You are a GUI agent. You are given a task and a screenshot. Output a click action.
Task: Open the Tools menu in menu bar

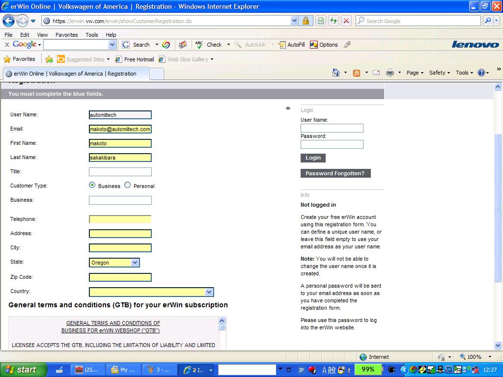click(92, 35)
